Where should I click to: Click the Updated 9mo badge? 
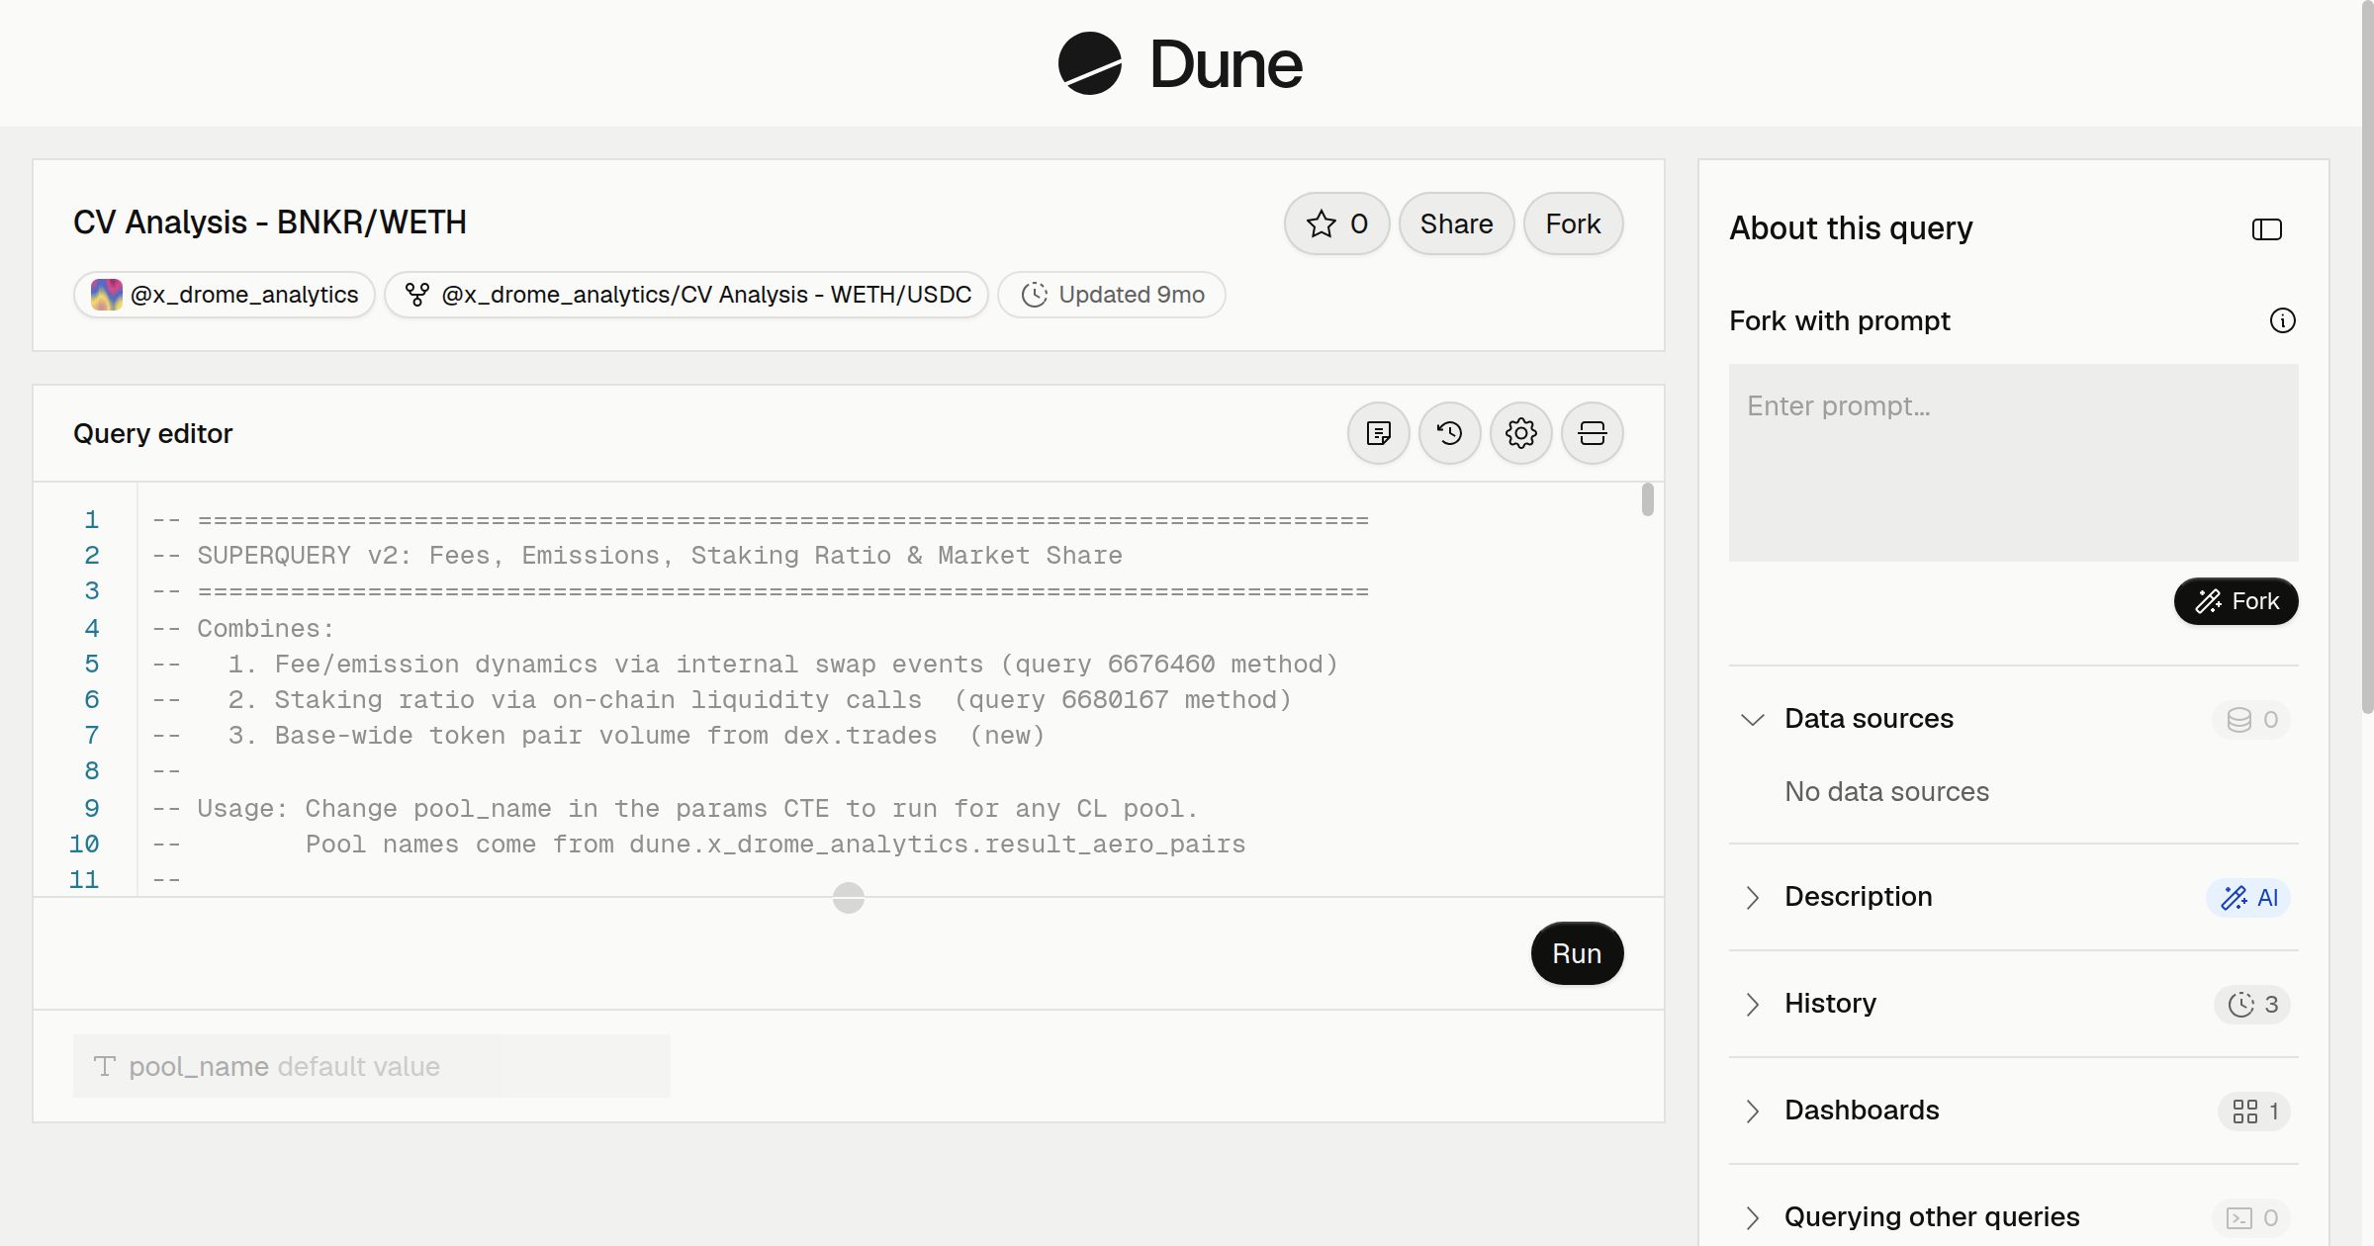(x=1112, y=295)
